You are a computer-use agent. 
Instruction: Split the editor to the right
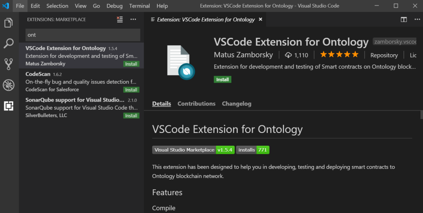coord(404,19)
